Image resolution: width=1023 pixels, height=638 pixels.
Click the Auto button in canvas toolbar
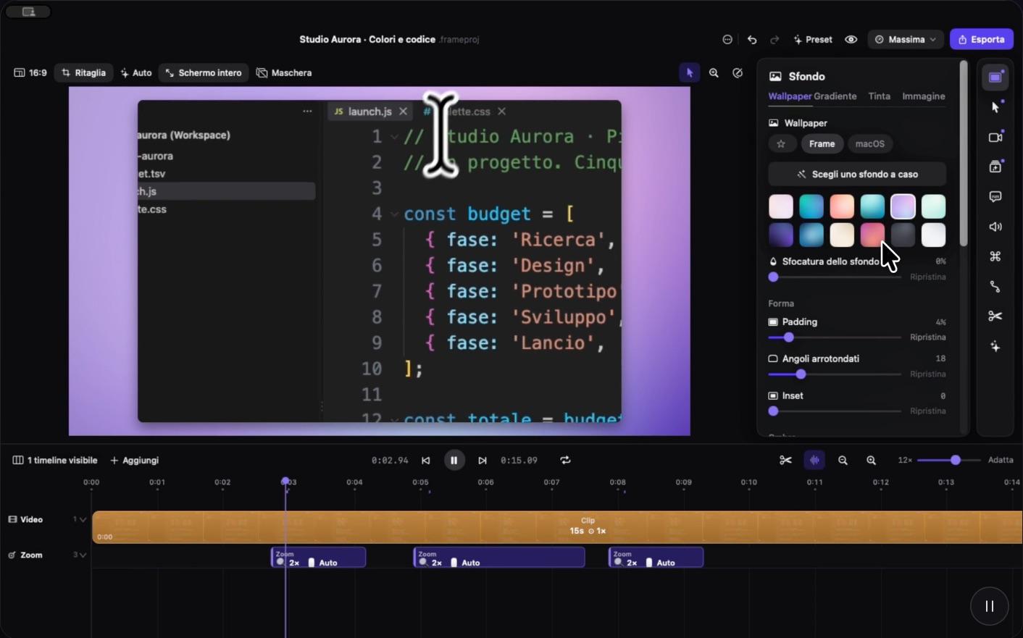136,73
